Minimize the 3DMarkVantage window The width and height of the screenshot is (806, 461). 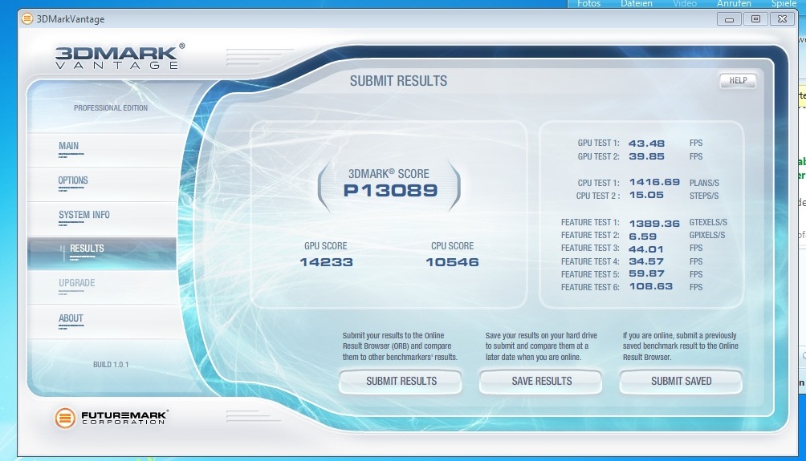coord(729,19)
